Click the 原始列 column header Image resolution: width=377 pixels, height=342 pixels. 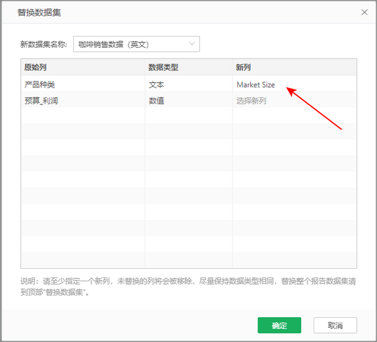(x=83, y=67)
